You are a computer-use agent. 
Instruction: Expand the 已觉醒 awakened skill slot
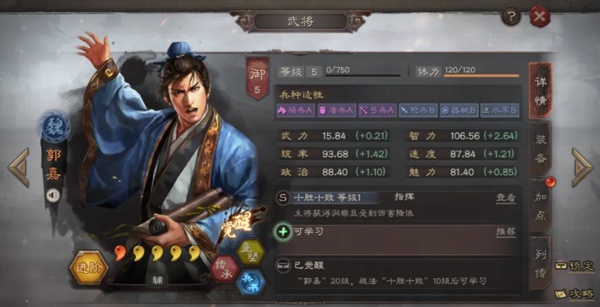398,274
